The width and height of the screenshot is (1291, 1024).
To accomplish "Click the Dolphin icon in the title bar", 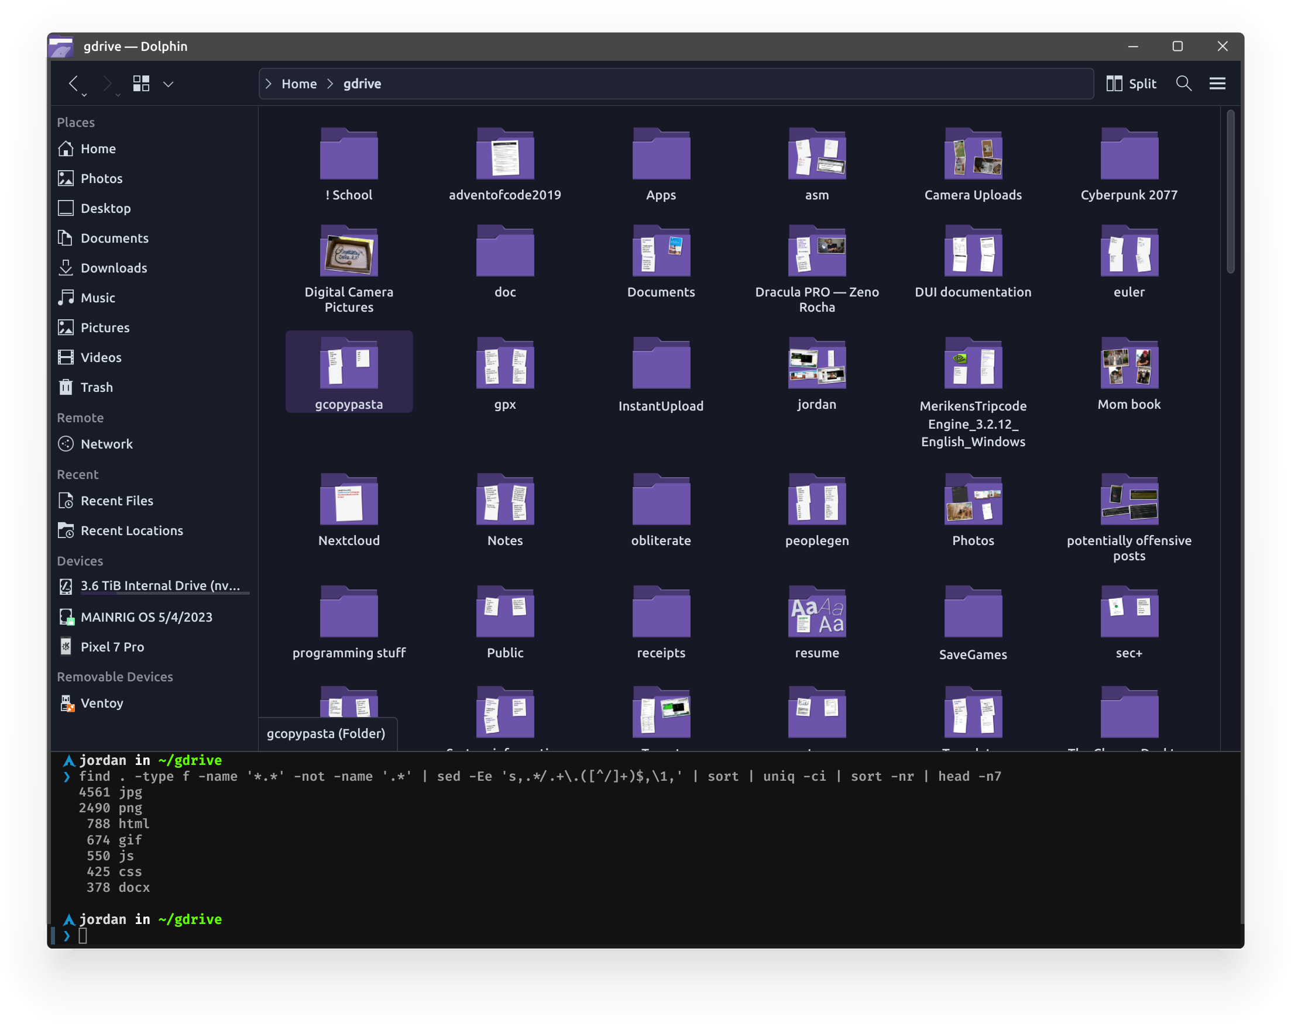I will 61,46.
